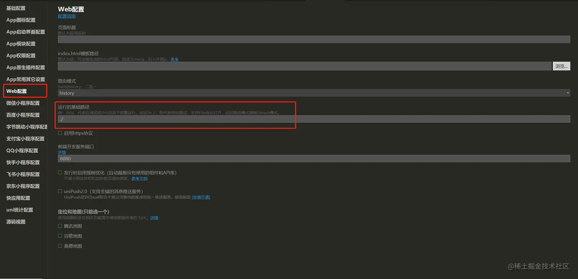Open the 参考文档 link
Viewport: 578px width, 279px height.
139,178
